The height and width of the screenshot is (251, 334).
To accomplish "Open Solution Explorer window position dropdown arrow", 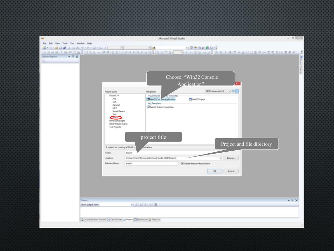I will point(69,57).
